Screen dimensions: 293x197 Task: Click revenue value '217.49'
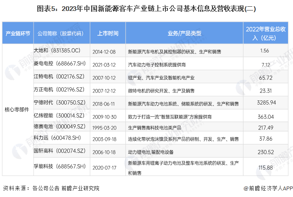pos(266,128)
